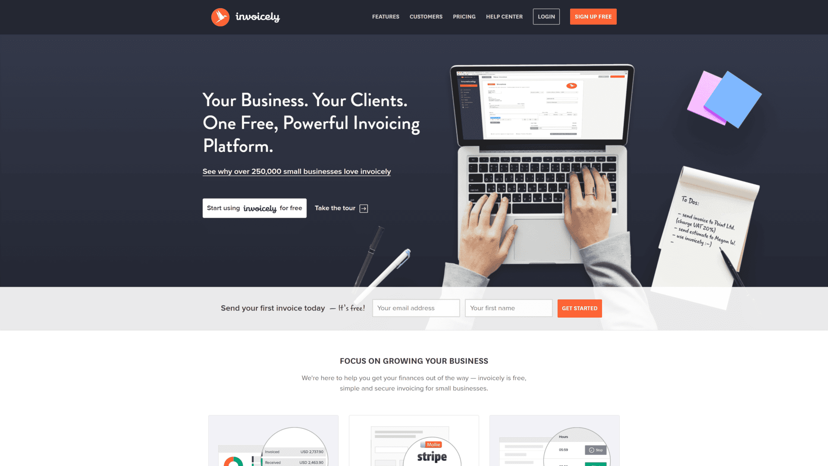Viewport: 828px width, 466px height.
Task: Click the CUSTOMERS navigation tab
Action: 425,16
